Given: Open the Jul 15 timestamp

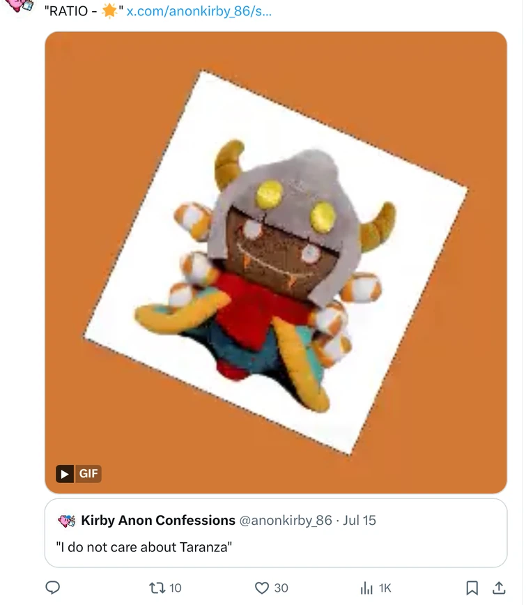Looking at the screenshot, I should click(x=359, y=520).
